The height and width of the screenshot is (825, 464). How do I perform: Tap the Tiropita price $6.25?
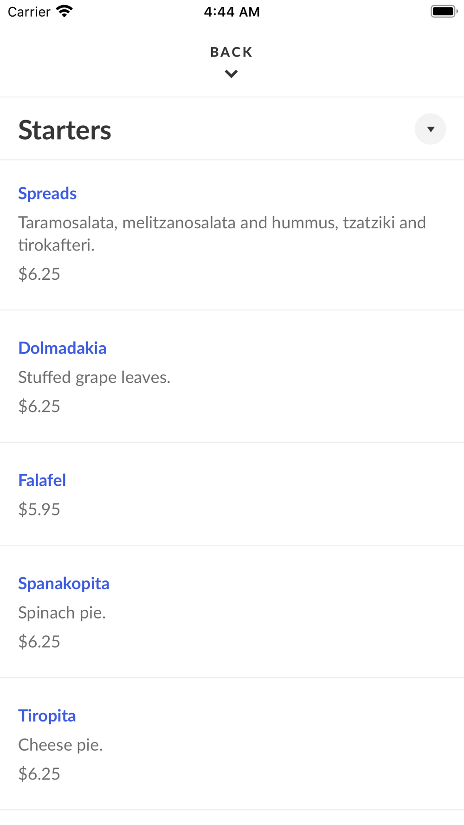click(39, 774)
